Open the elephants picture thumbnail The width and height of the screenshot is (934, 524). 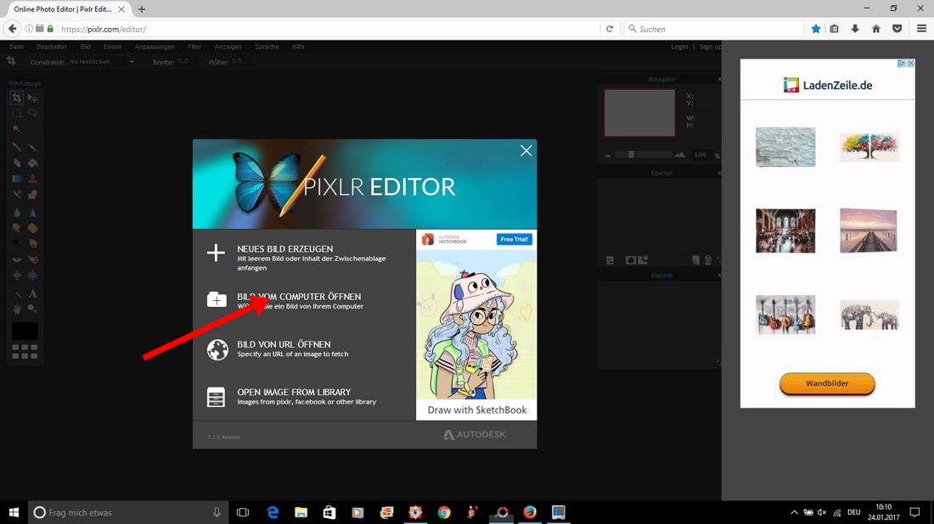click(x=869, y=315)
